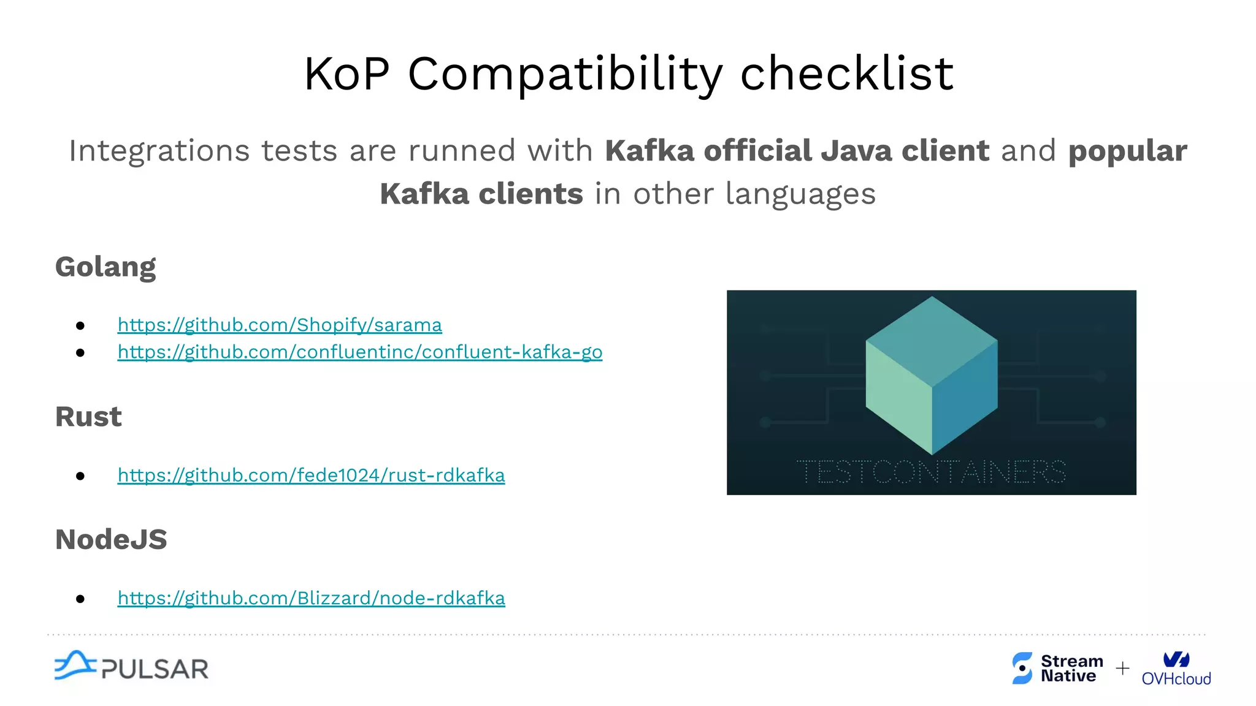Click the bold Kafka clients text

pyautogui.click(x=481, y=194)
